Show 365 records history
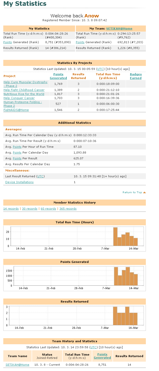Viewport: 159px width, 371px height. click(x=68, y=209)
